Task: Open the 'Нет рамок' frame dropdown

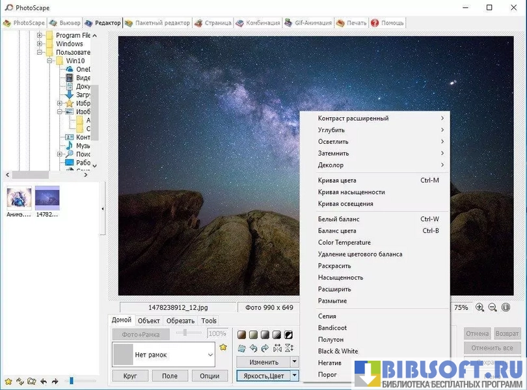Action: tap(209, 355)
